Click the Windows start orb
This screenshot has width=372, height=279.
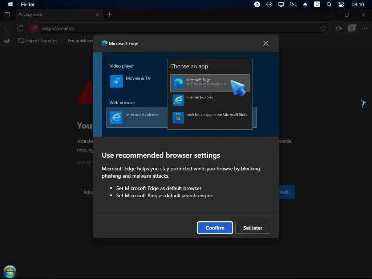tap(10, 271)
